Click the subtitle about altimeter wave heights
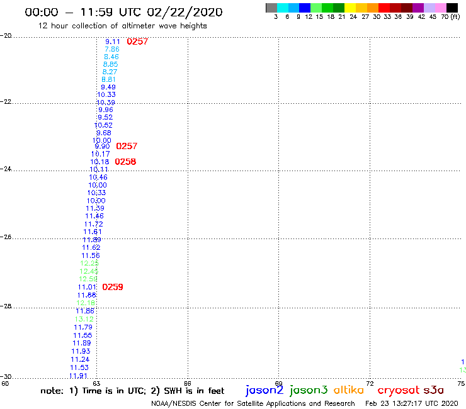Viewport: 466px width, 409px height. 122,26
